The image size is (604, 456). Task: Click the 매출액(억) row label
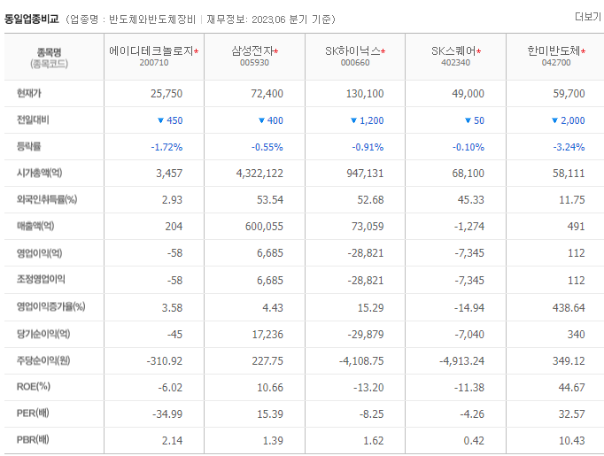coord(35,226)
